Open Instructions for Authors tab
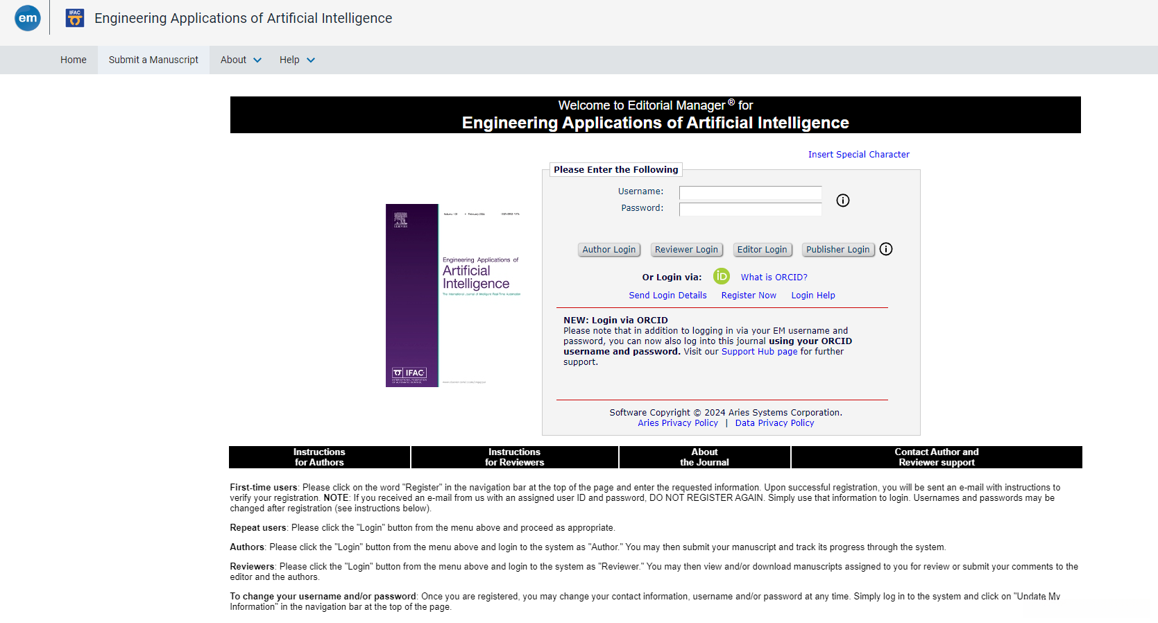Screen dimensions: 1158x623 coord(319,457)
